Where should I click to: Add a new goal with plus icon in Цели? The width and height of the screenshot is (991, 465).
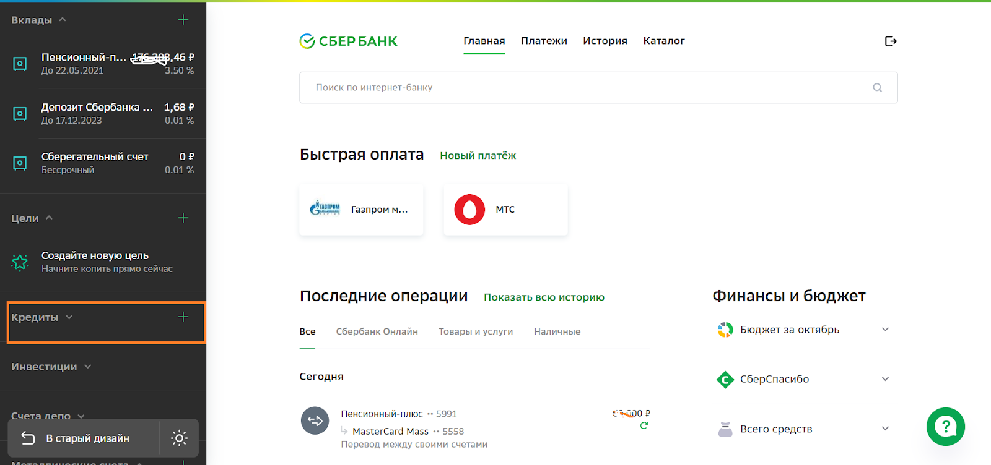183,218
